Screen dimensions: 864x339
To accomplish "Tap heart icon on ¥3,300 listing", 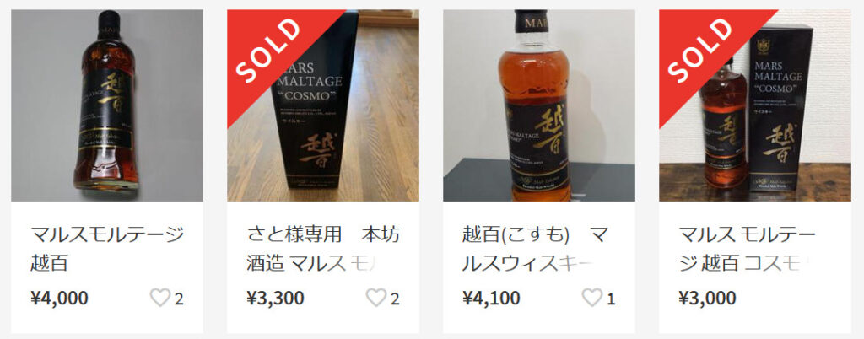I will (x=376, y=298).
